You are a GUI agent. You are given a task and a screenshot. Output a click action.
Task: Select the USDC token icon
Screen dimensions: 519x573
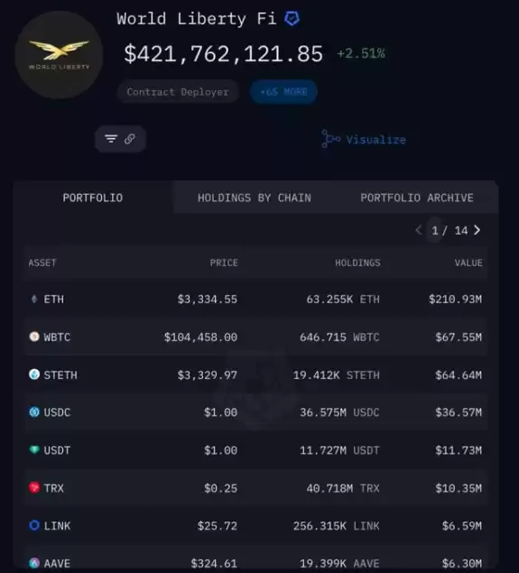pos(34,412)
